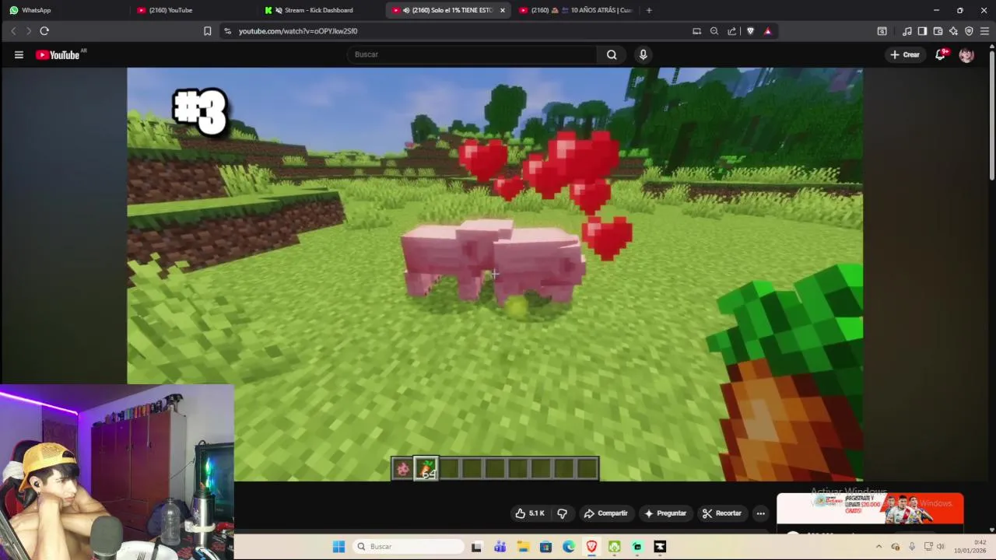The height and width of the screenshot is (560, 996).
Task: Open the media control music note
Action: [x=907, y=31]
